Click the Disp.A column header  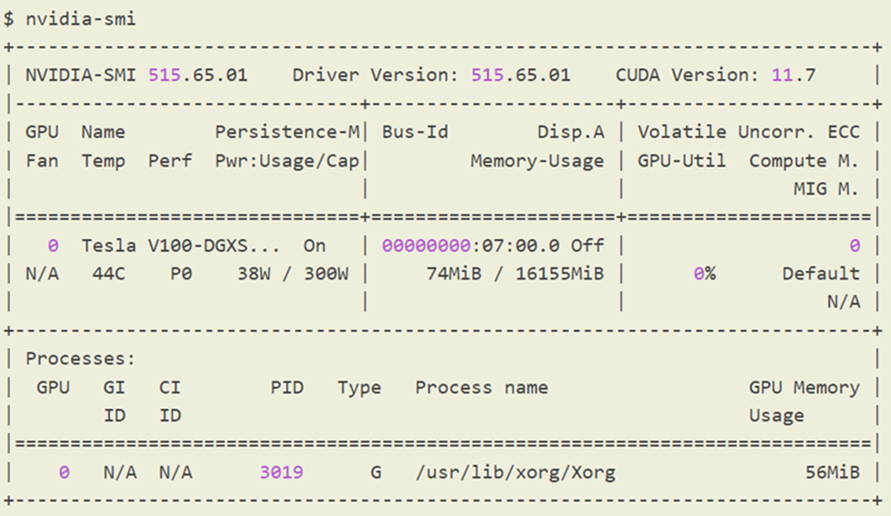click(571, 132)
